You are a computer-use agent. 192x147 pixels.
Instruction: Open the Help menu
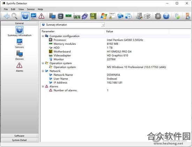40,9
